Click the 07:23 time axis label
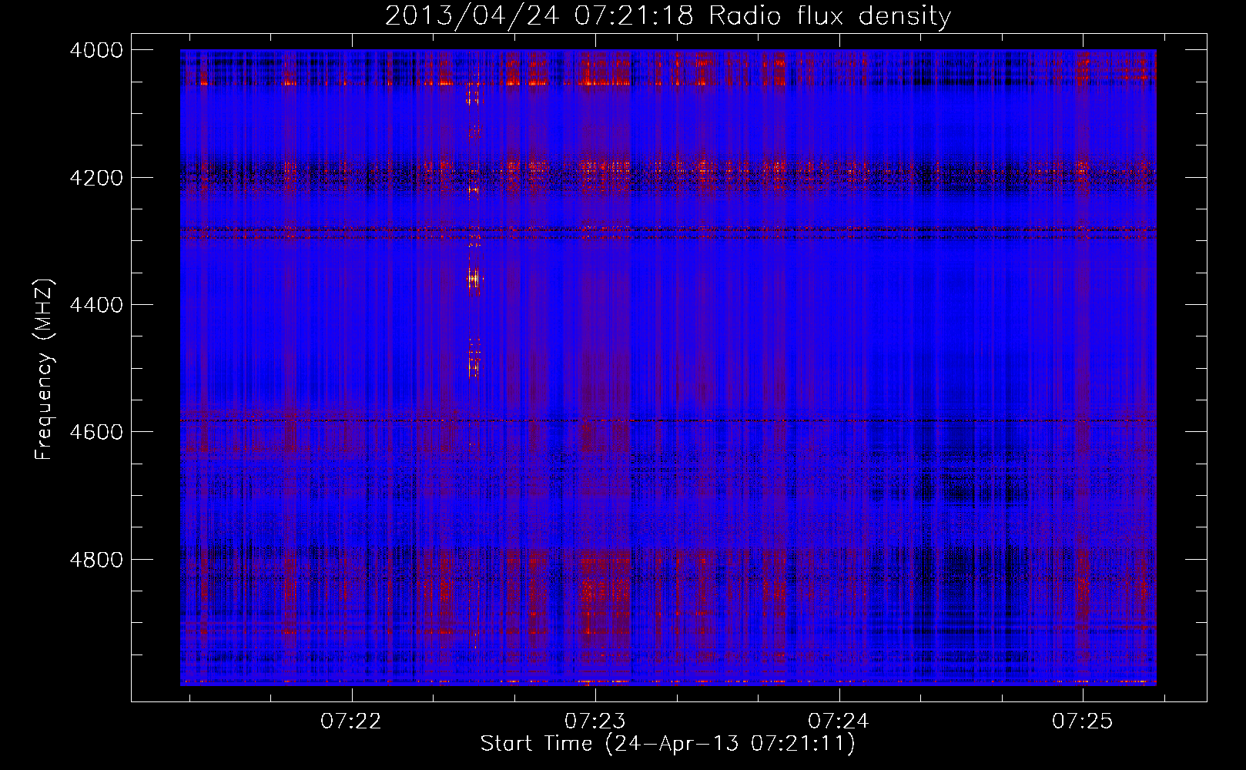This screenshot has height=770, width=1246. tap(595, 721)
